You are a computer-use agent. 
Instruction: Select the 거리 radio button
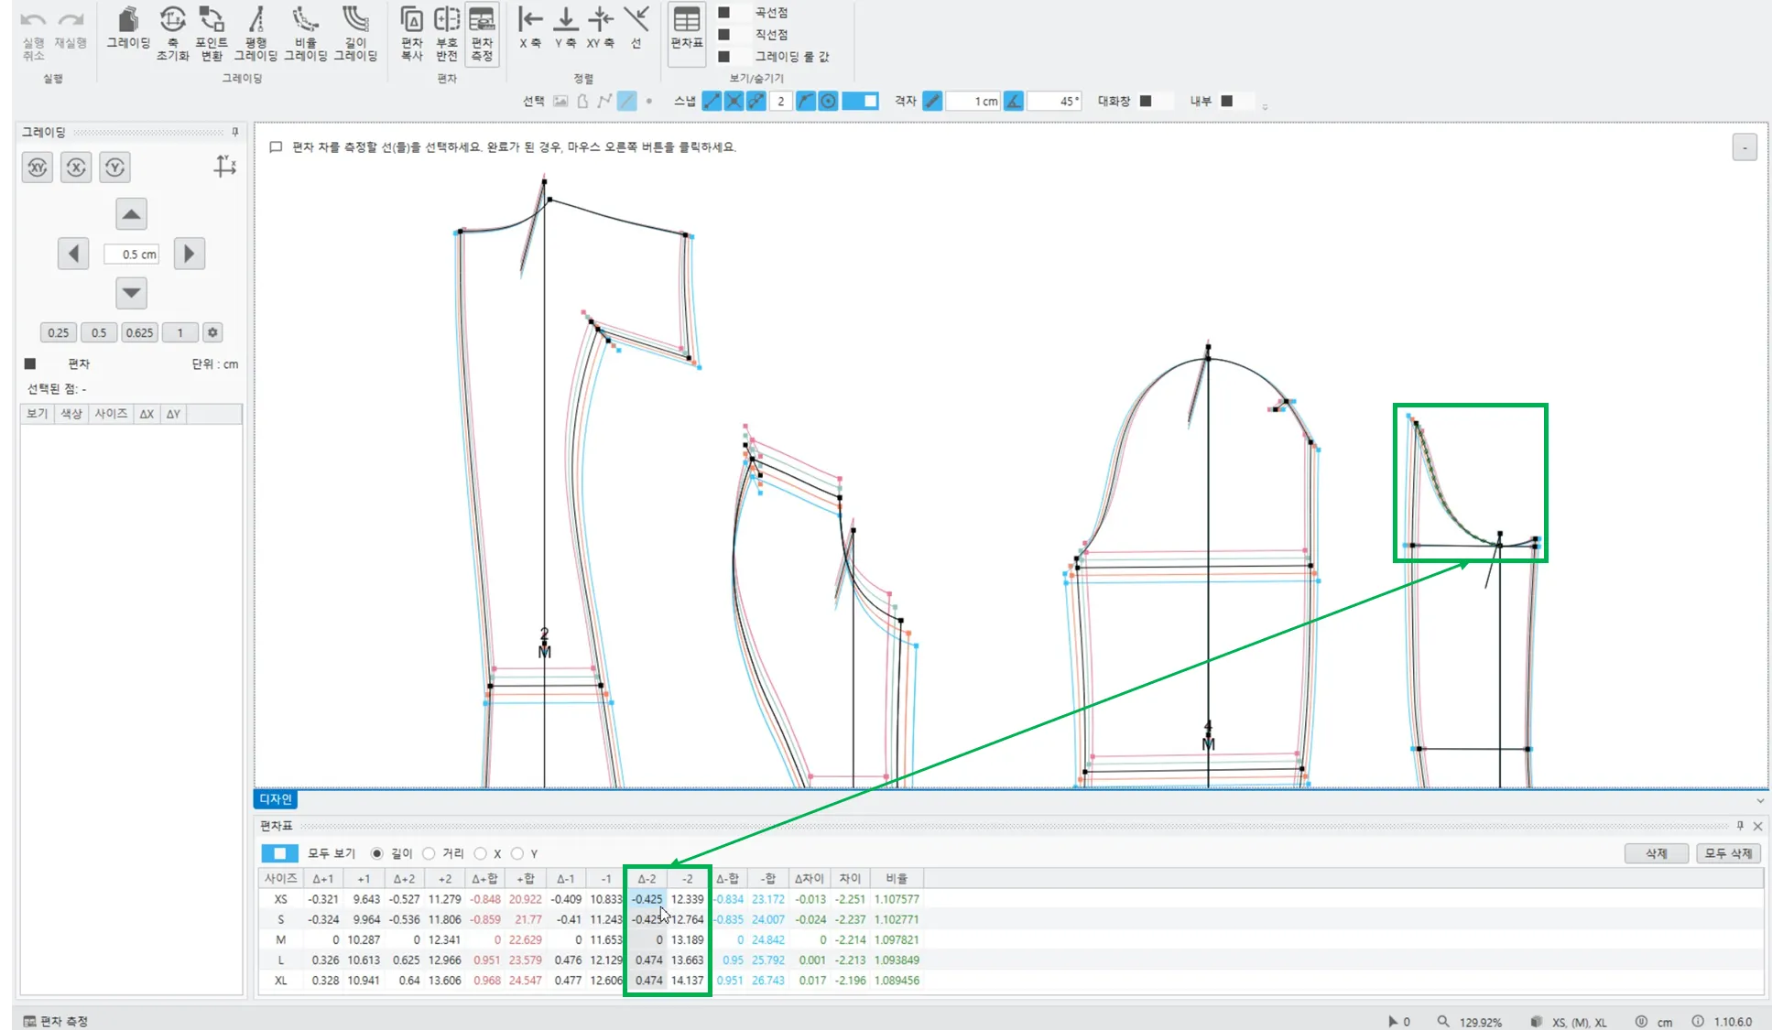point(429,853)
